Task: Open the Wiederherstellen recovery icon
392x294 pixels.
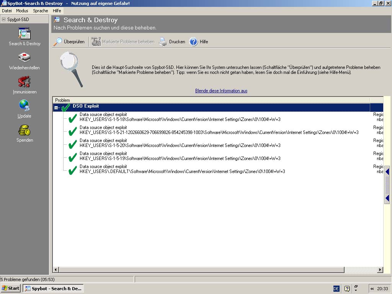Action: pos(24,58)
